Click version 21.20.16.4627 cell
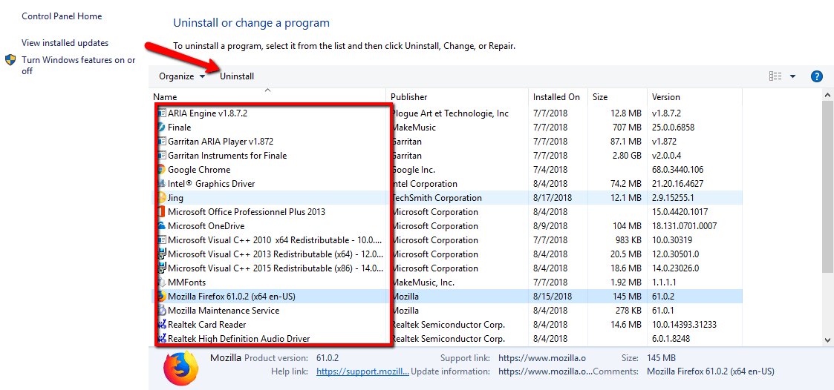Image resolution: width=834 pixels, height=390 pixels. tap(677, 184)
